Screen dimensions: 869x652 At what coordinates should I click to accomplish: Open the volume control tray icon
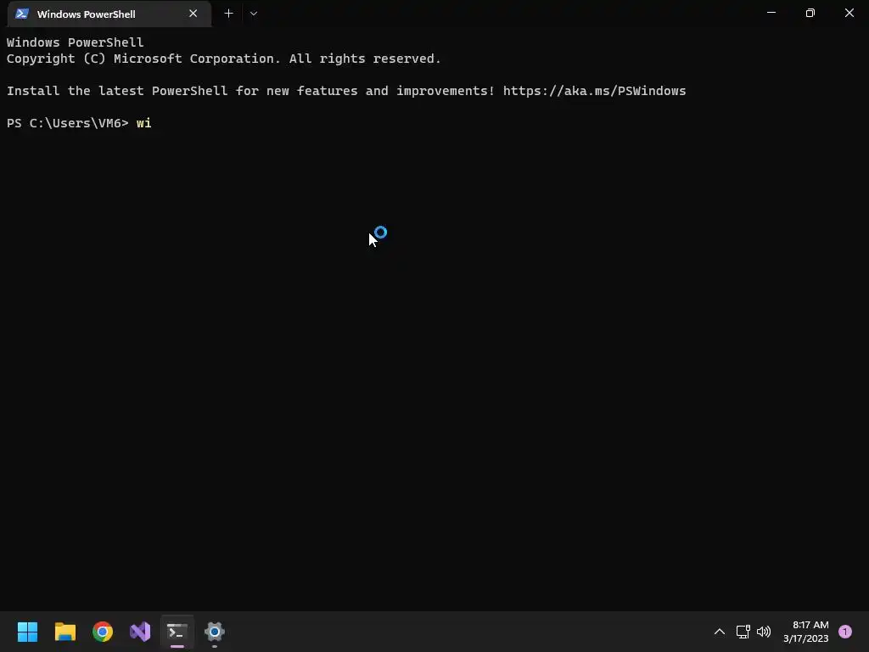pyautogui.click(x=764, y=632)
